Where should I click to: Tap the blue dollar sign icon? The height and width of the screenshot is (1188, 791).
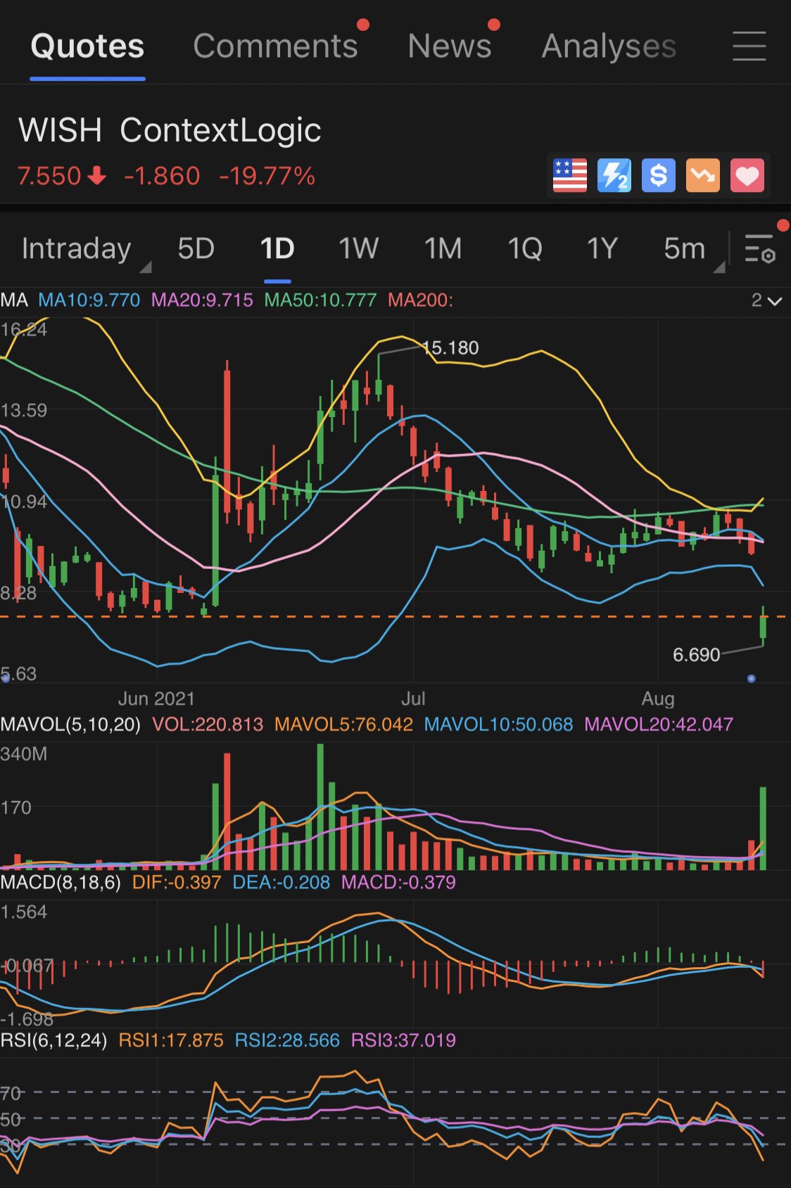pos(659,175)
